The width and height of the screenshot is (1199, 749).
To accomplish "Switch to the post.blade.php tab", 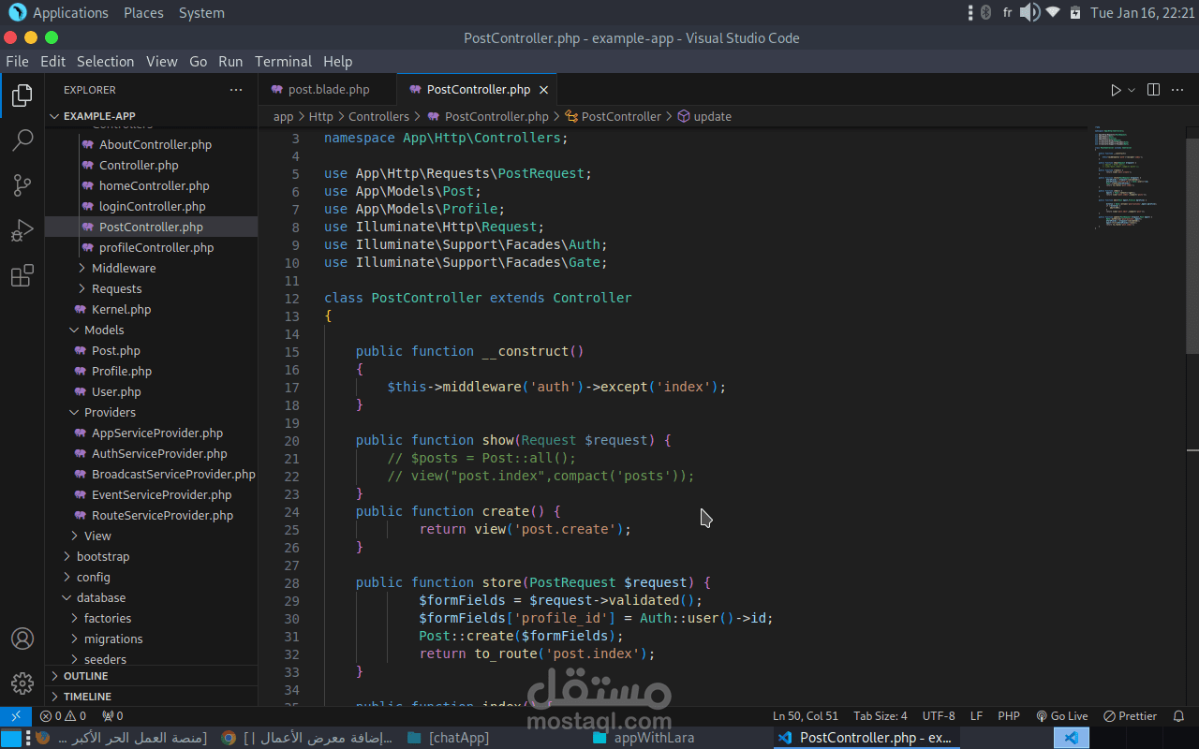I will pos(328,90).
